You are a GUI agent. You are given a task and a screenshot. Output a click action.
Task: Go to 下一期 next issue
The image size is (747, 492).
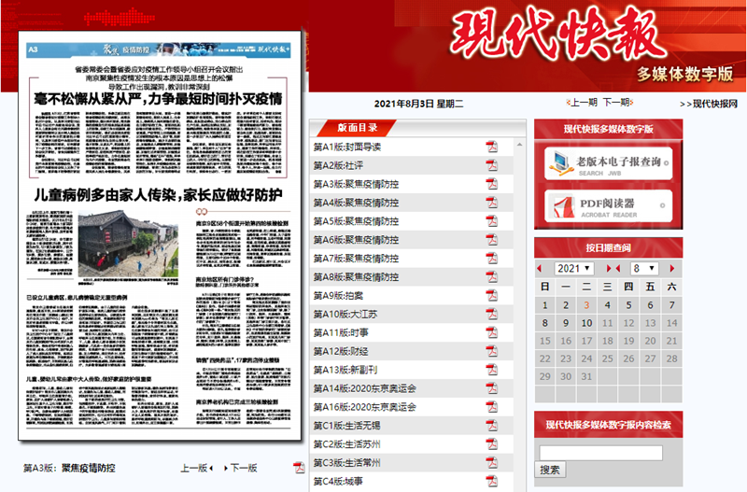pyautogui.click(x=618, y=103)
